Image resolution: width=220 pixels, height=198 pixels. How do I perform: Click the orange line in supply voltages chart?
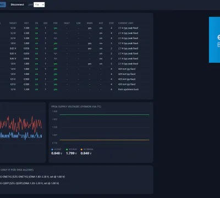point(105,140)
